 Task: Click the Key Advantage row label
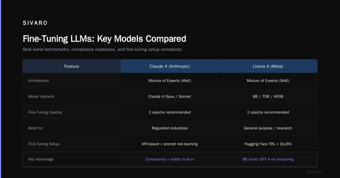pyautogui.click(x=41, y=159)
